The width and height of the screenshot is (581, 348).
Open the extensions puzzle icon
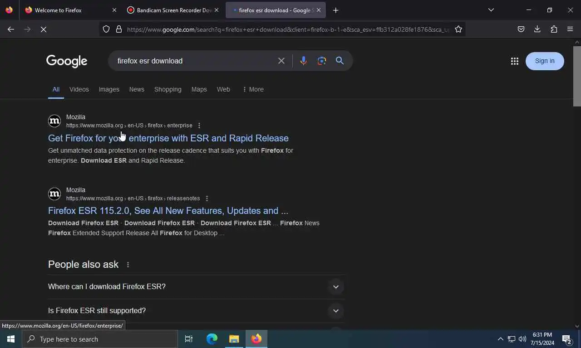(x=554, y=29)
